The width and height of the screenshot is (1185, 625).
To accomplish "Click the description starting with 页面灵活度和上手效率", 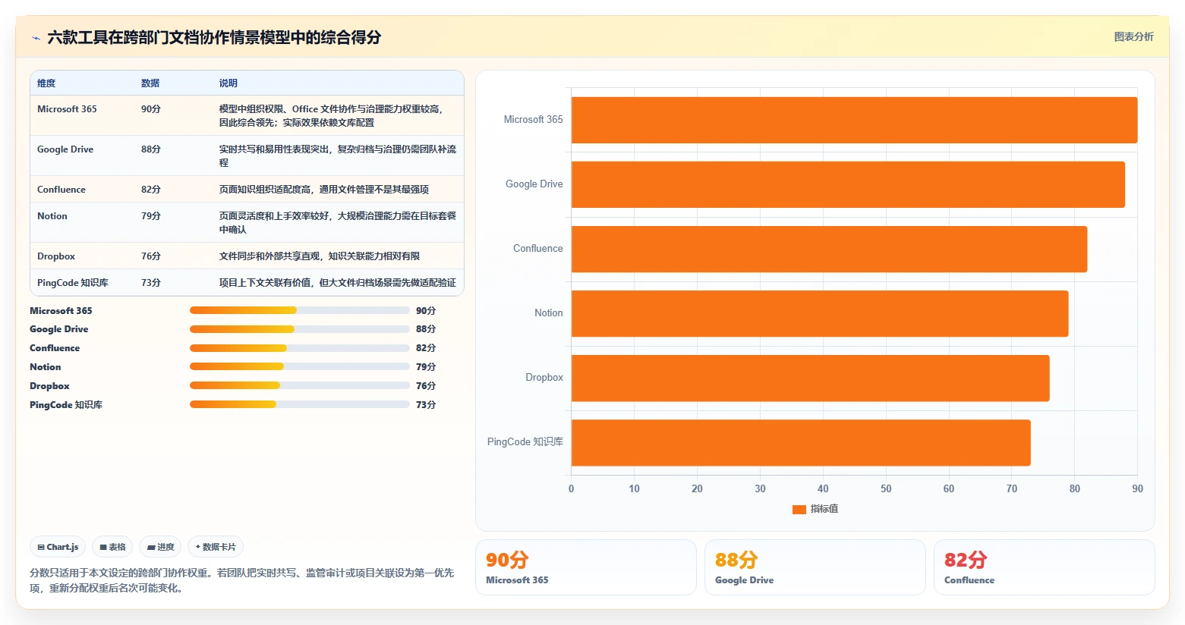I will click(x=338, y=223).
